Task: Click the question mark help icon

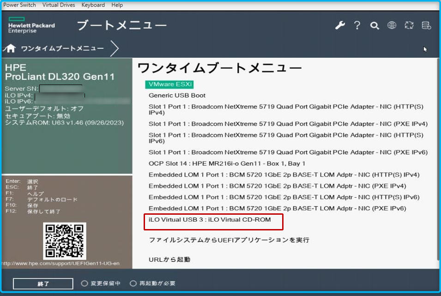Action: click(357, 25)
